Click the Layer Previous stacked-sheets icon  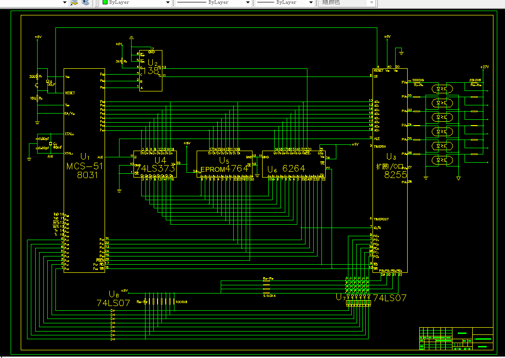click(x=85, y=2)
